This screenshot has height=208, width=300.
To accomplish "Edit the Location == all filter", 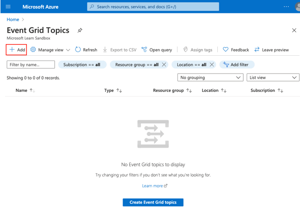I will point(191,65).
